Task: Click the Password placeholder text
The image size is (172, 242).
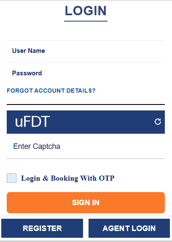Action: tap(27, 73)
